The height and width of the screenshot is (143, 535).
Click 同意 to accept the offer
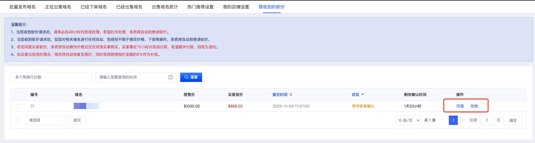[x=460, y=106]
